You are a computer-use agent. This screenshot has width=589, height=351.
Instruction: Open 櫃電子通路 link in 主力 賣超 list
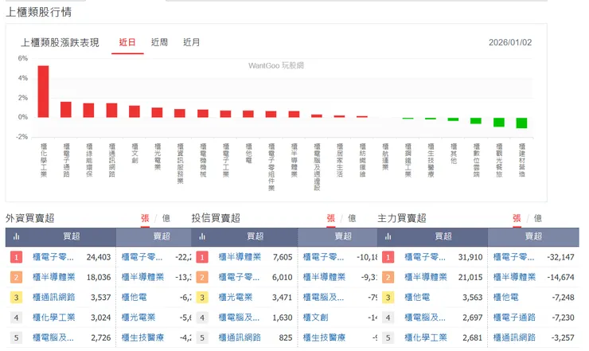click(x=514, y=318)
